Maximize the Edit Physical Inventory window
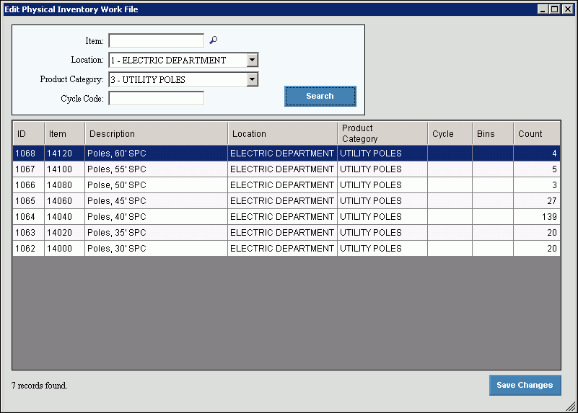Image resolution: width=578 pixels, height=413 pixels. pyautogui.click(x=555, y=9)
